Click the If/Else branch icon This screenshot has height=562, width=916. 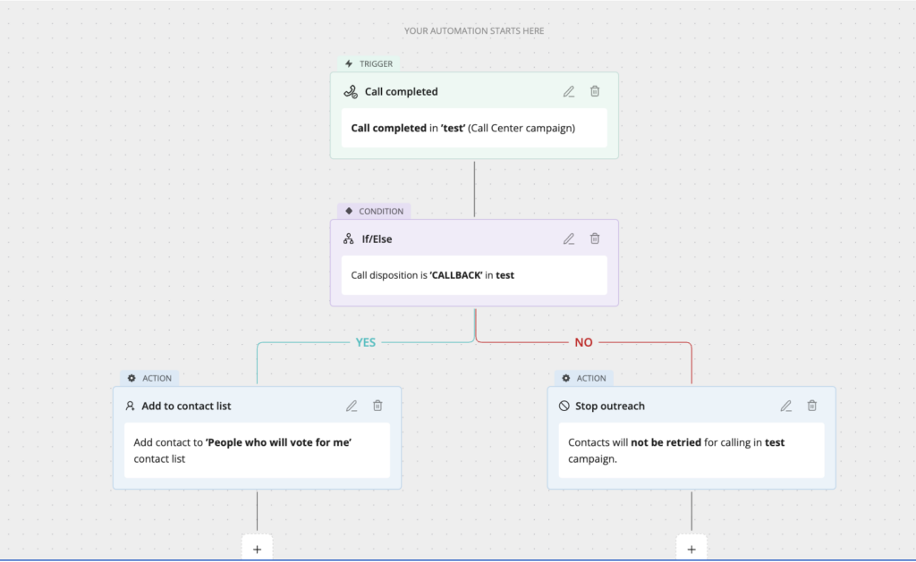(x=348, y=239)
